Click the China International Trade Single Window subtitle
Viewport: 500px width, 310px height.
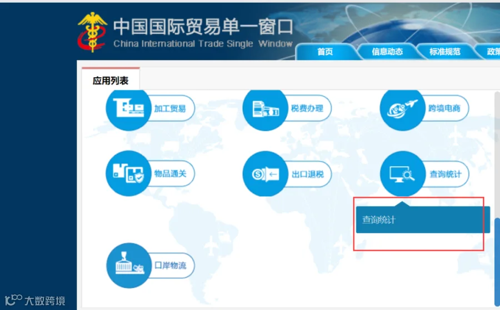(x=203, y=44)
